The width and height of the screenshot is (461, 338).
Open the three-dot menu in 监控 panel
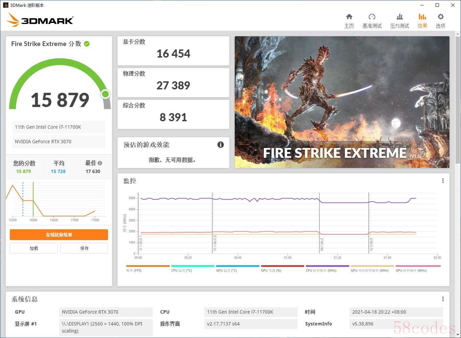coord(443,181)
